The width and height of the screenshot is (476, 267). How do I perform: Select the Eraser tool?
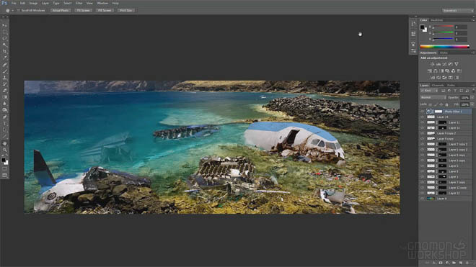click(4, 91)
